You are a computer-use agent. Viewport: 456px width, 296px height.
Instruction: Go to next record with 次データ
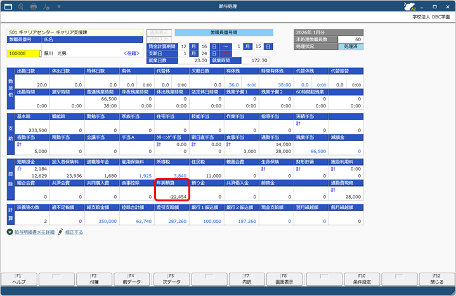tap(171, 279)
